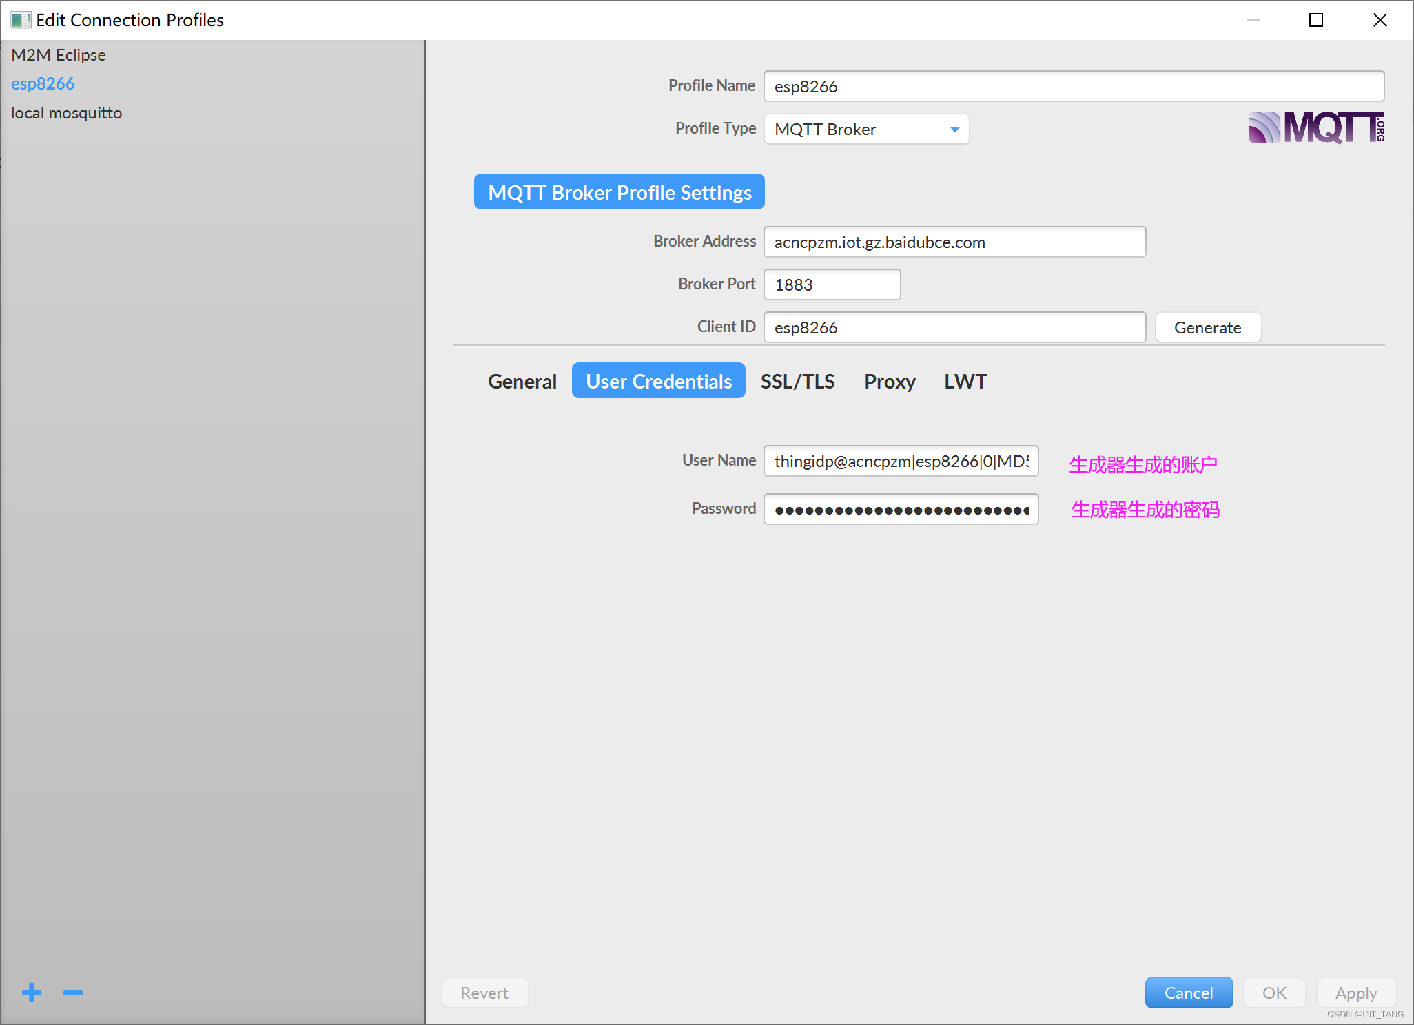Click the Broker Address field
This screenshot has height=1025, width=1414.
pyautogui.click(x=954, y=242)
